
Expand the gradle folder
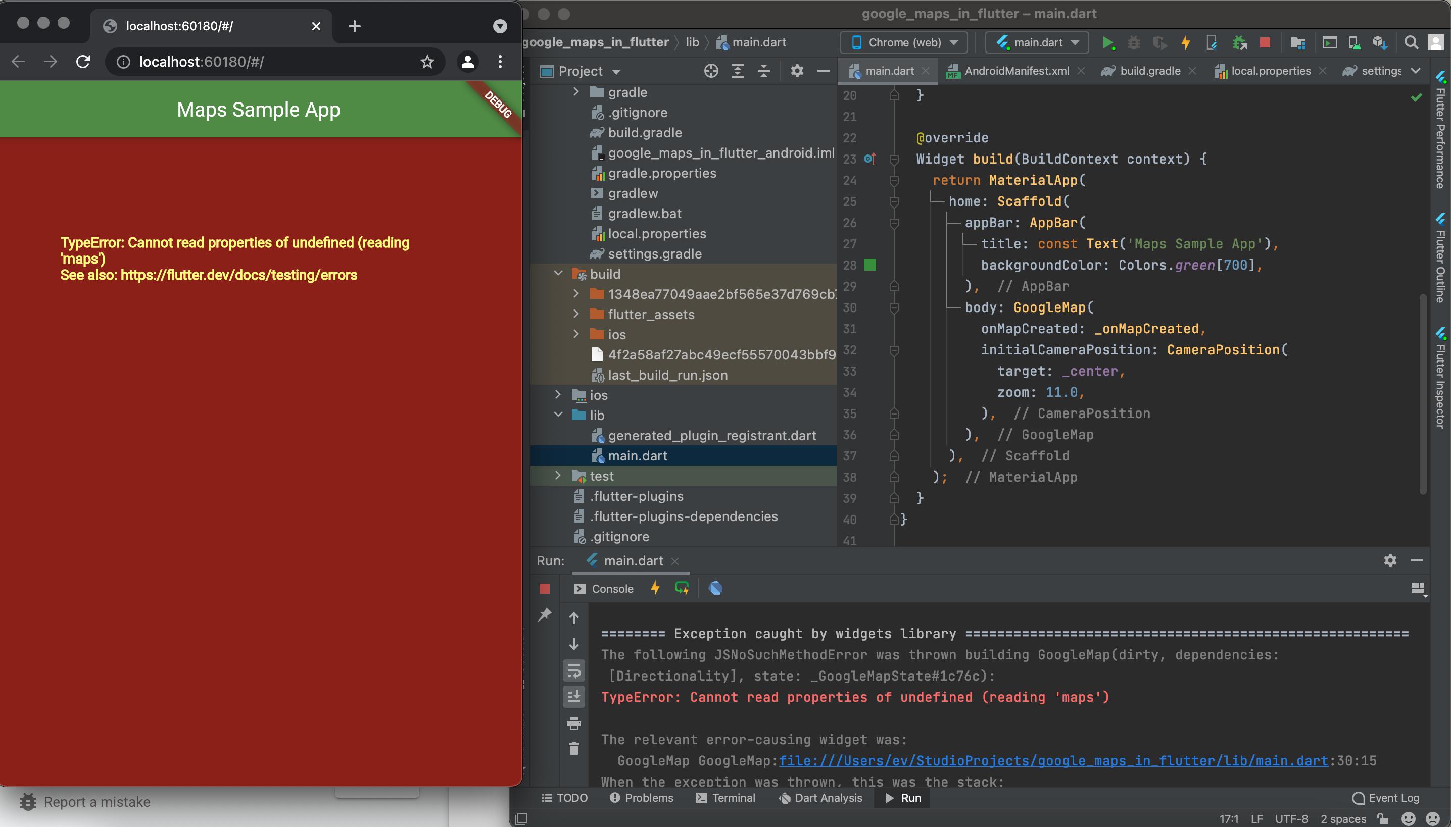click(x=576, y=91)
